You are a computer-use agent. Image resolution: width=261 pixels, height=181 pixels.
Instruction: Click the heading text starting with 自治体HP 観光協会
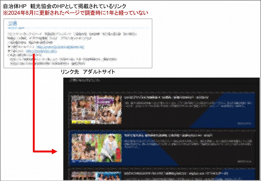[65, 6]
